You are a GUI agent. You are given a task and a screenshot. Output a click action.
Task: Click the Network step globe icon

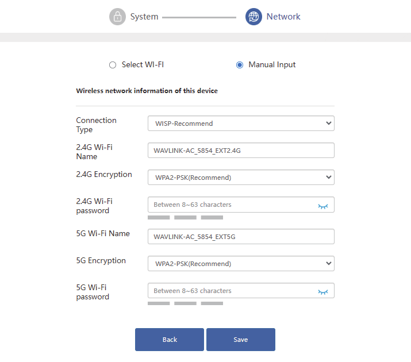[x=253, y=17]
